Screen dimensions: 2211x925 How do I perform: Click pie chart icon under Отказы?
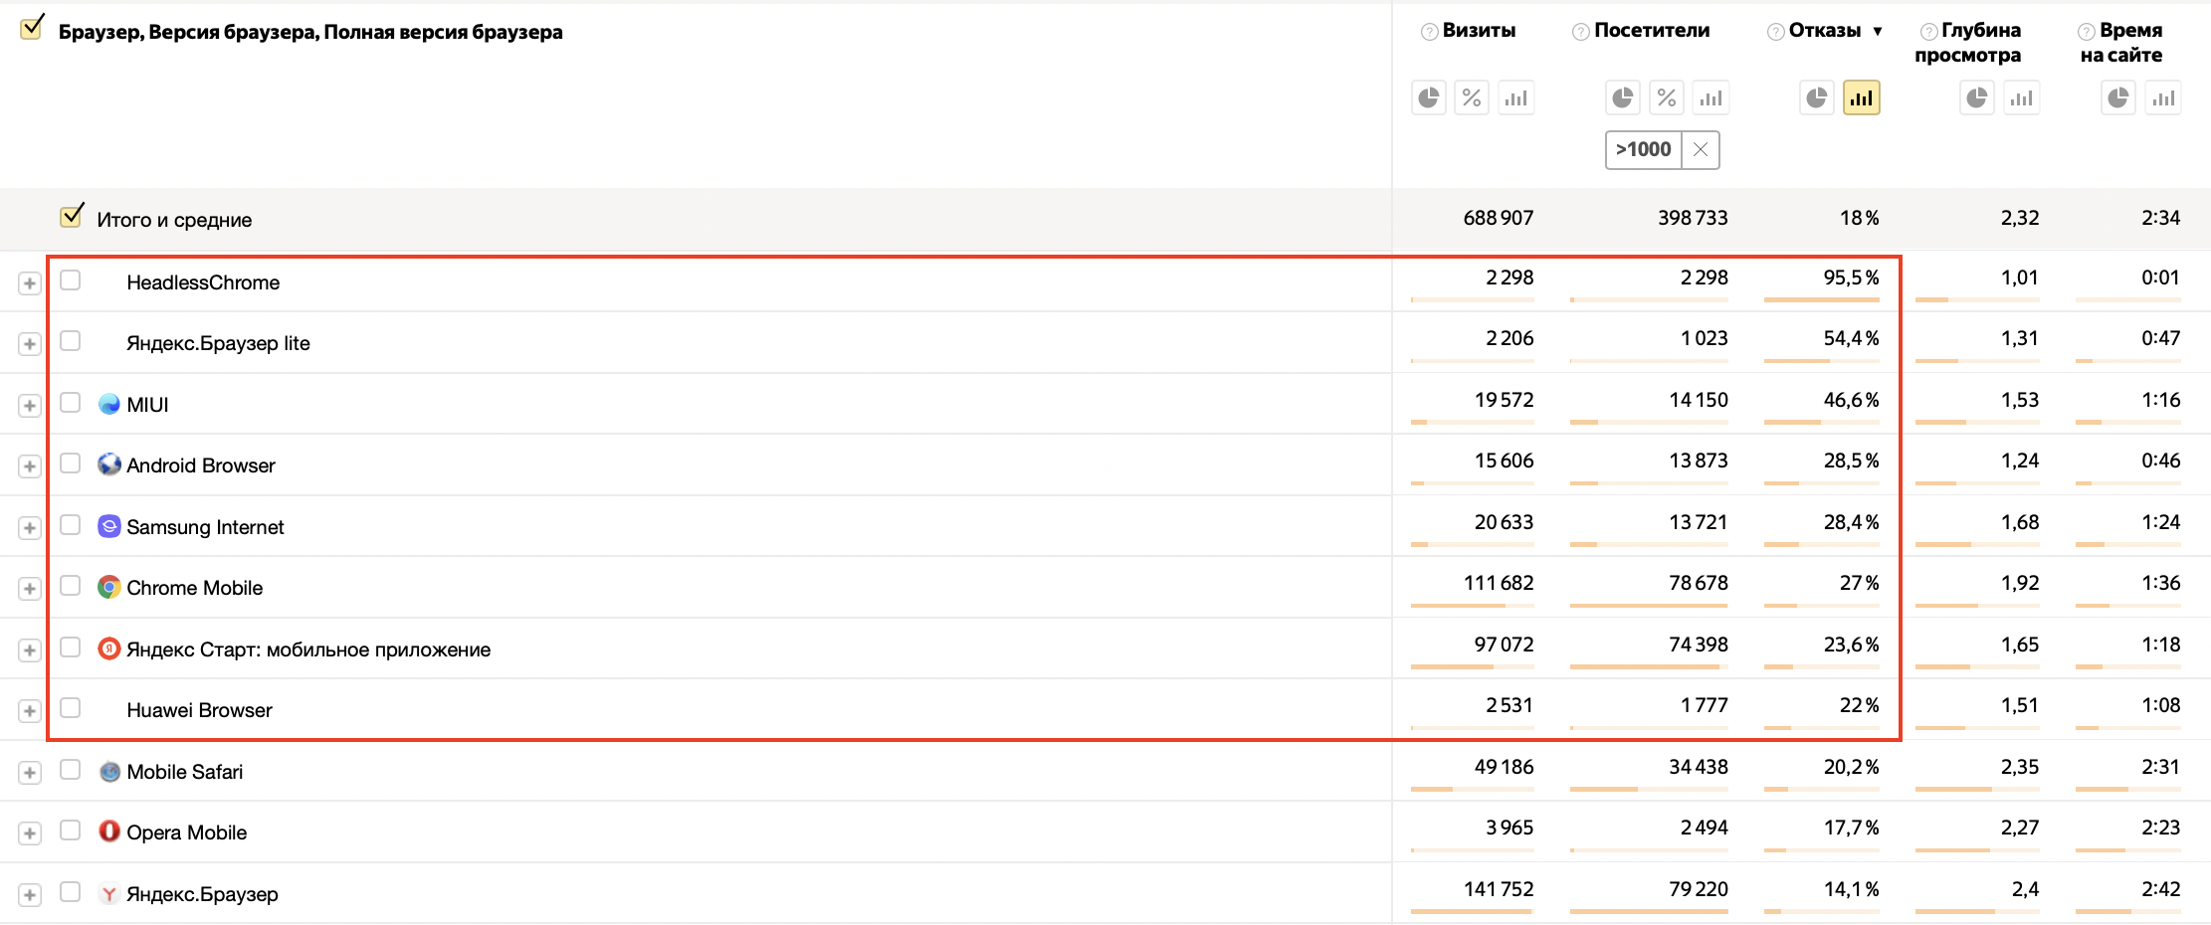click(1817, 97)
